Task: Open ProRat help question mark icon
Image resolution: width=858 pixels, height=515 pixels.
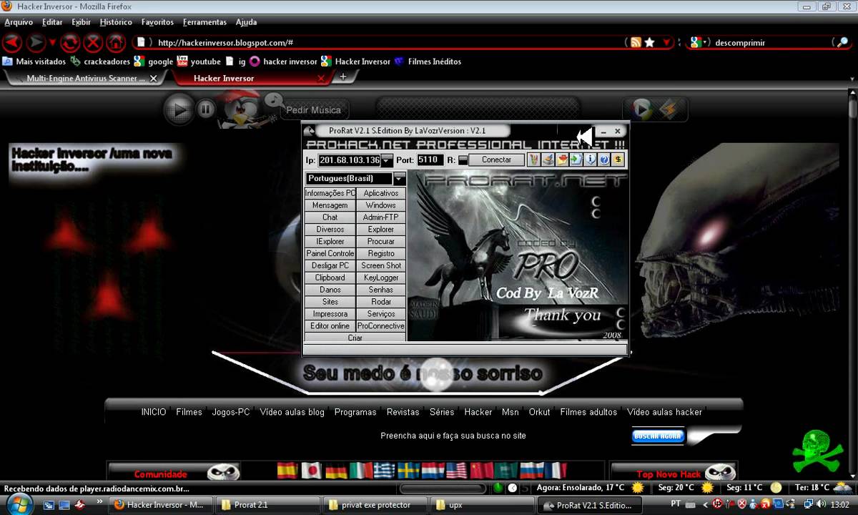Action: click(x=604, y=160)
